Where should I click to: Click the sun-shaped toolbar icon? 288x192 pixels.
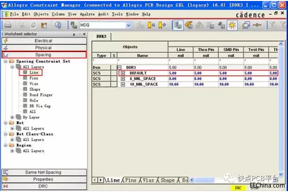pyautogui.click(x=232, y=25)
